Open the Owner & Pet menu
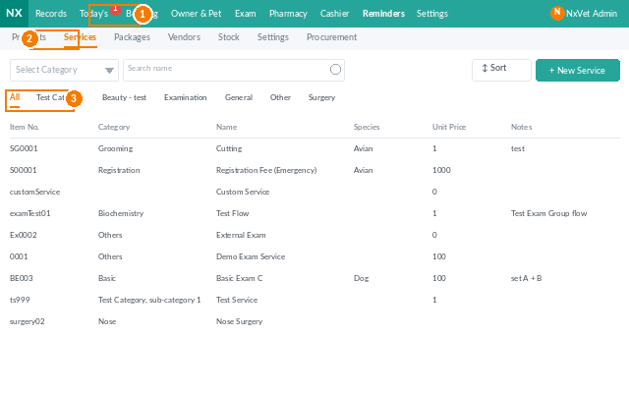The height and width of the screenshot is (393, 629). point(196,14)
